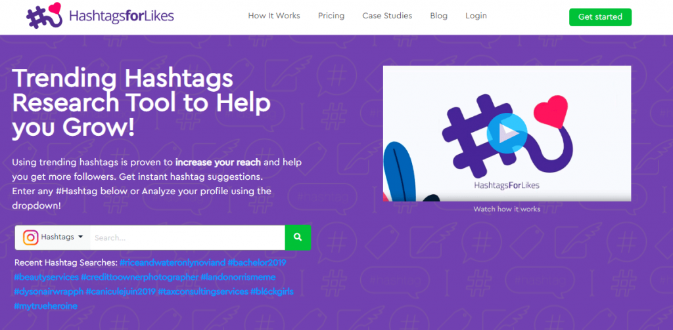This screenshot has height=330, width=673.
Task: Open the How It Works menu item
Action: (x=274, y=16)
